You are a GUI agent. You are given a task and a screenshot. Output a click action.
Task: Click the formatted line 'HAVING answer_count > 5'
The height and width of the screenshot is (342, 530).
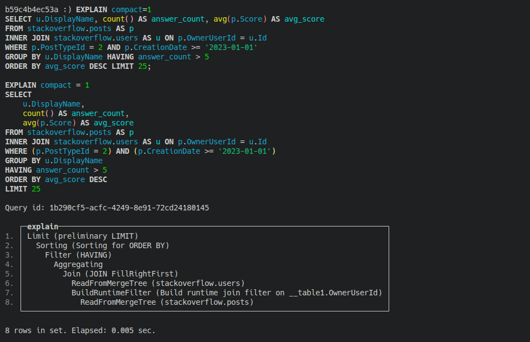coord(56,170)
